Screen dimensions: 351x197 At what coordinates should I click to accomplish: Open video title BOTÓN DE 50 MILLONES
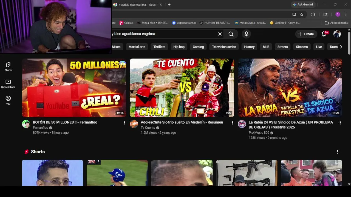point(65,122)
